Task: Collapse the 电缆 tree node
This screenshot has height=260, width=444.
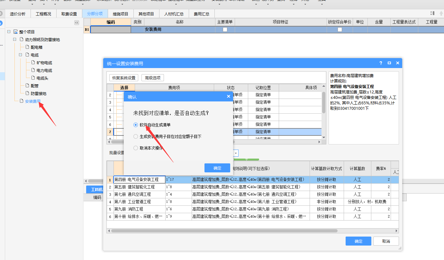Action: click(20, 55)
